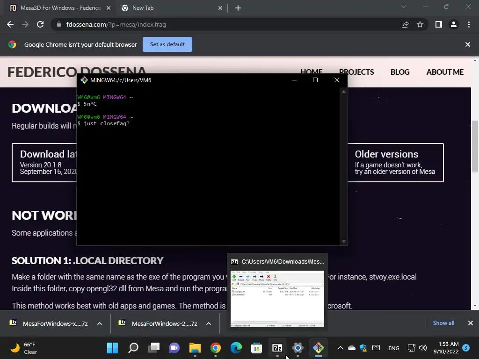This screenshot has height=359, width=479.
Task: Open the ABOUT ME page link
Action: tap(445, 72)
